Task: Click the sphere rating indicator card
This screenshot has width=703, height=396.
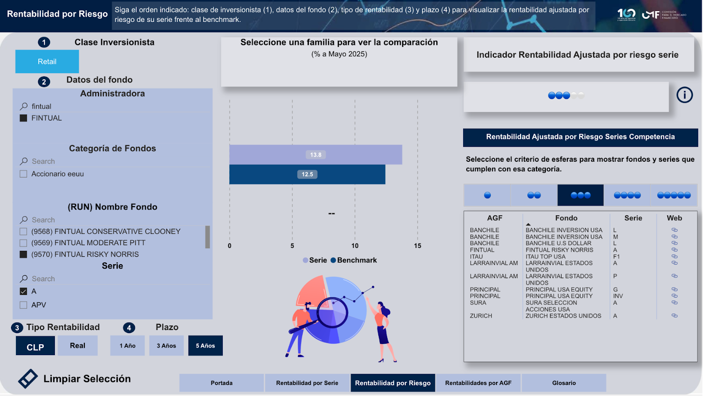Action: [566, 96]
